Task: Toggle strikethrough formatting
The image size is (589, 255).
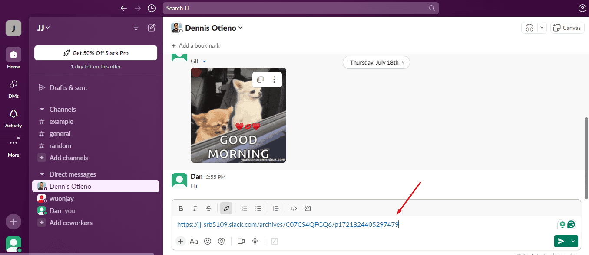Action: tap(209, 208)
